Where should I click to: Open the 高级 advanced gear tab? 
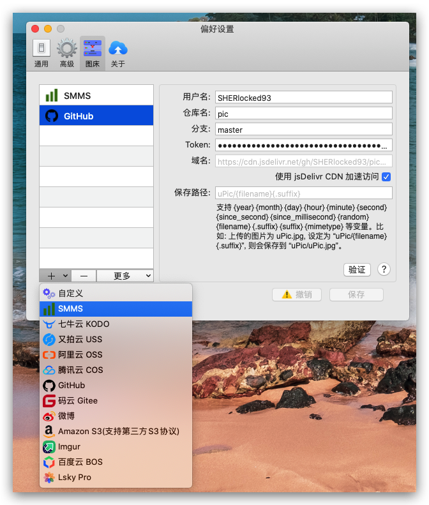pyautogui.click(x=66, y=54)
